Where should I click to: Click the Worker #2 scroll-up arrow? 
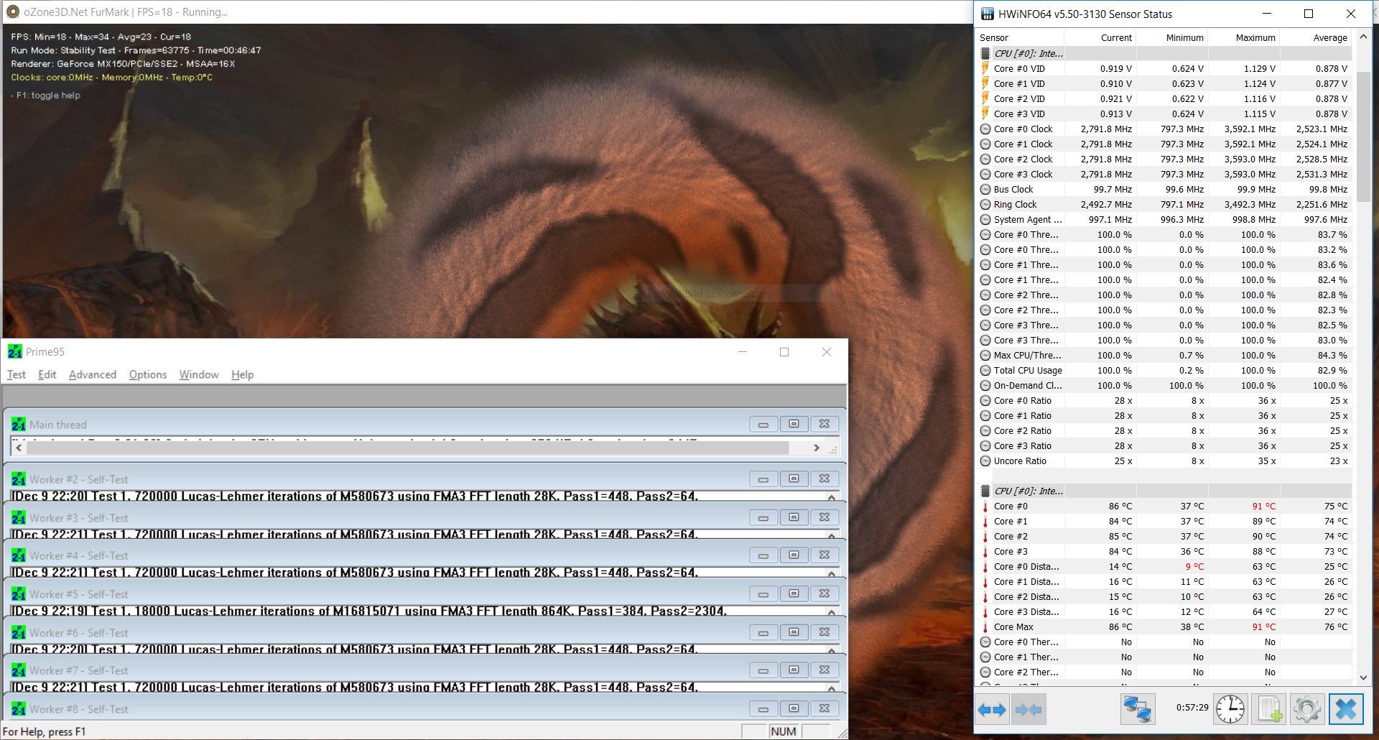832,496
